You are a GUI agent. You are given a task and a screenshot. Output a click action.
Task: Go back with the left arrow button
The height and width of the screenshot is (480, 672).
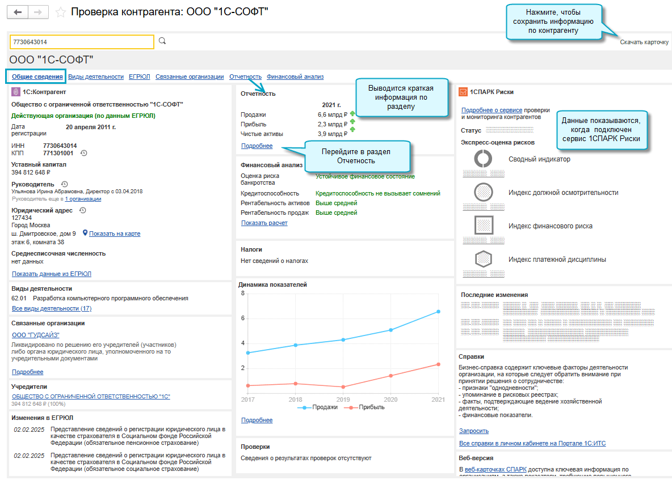(18, 12)
